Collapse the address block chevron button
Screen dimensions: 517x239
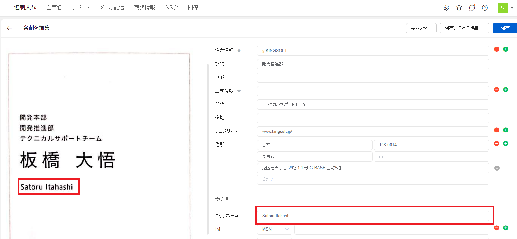tap(497, 168)
